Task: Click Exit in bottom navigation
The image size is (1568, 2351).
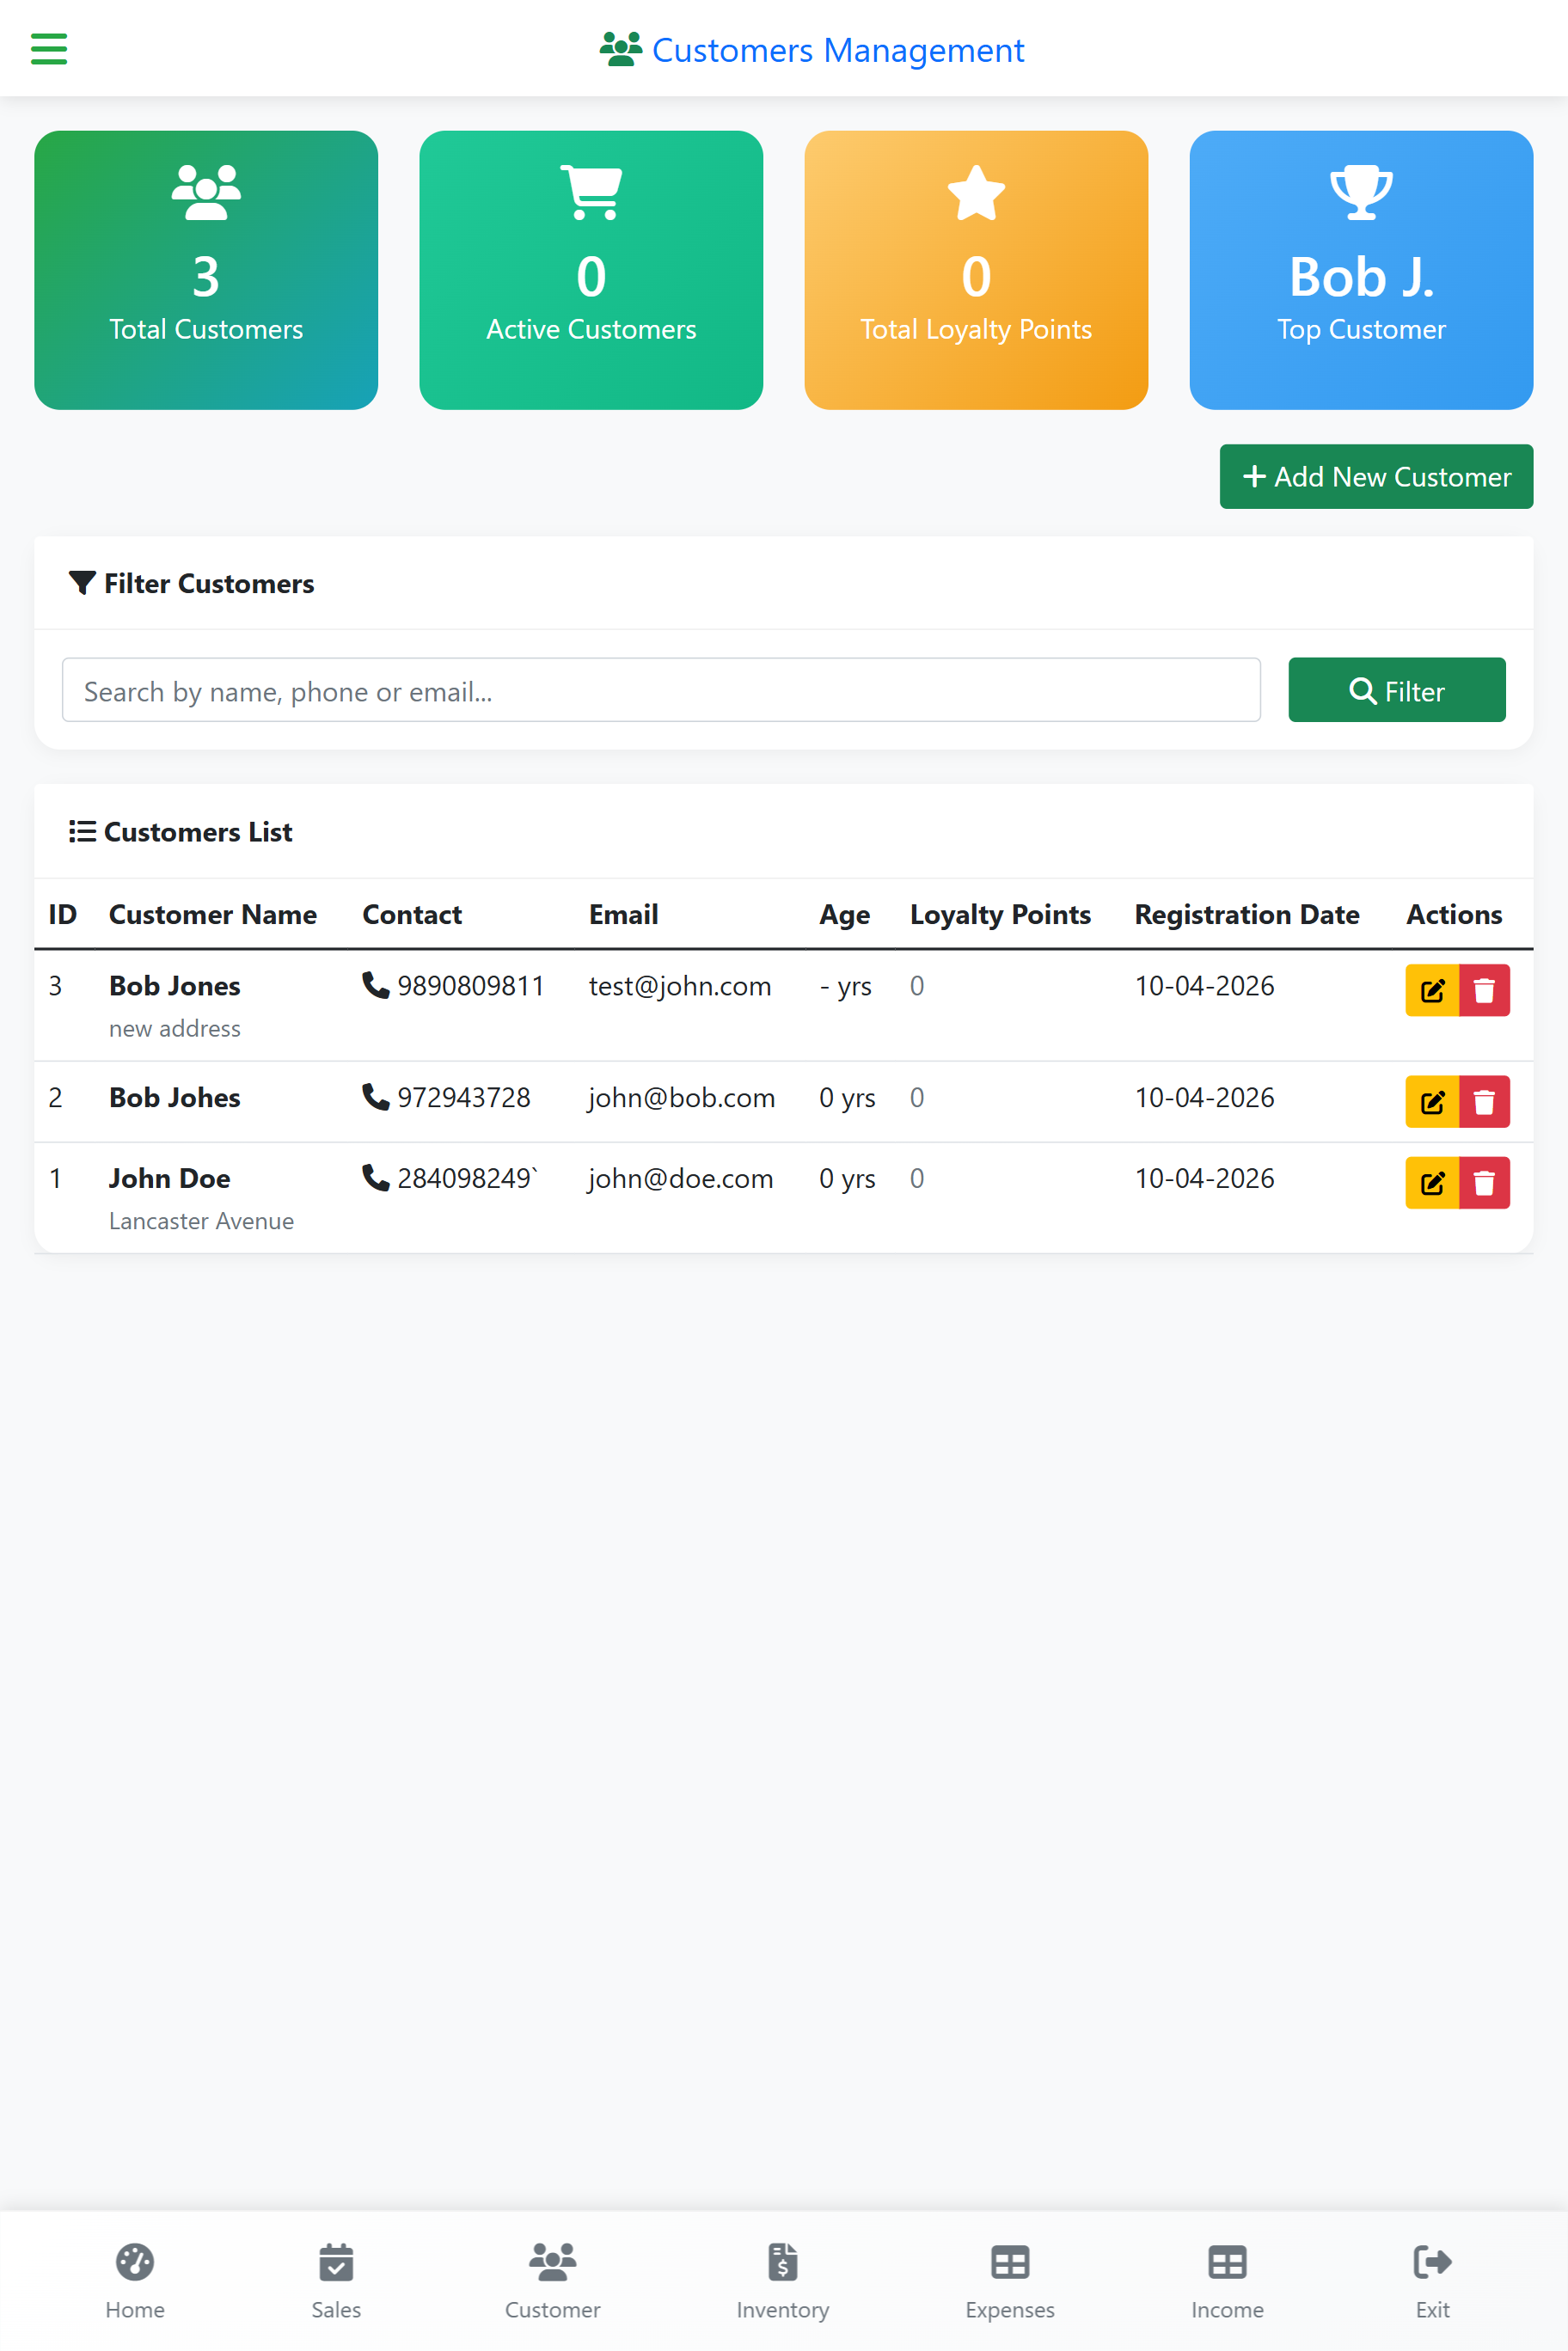Action: point(1432,2281)
